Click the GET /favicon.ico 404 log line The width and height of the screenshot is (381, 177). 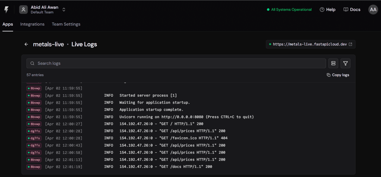(173, 138)
